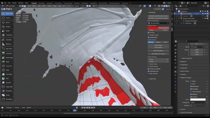This screenshot has height=118, width=210.
Task: Select the Loop Cut tool
Action: point(7,66)
